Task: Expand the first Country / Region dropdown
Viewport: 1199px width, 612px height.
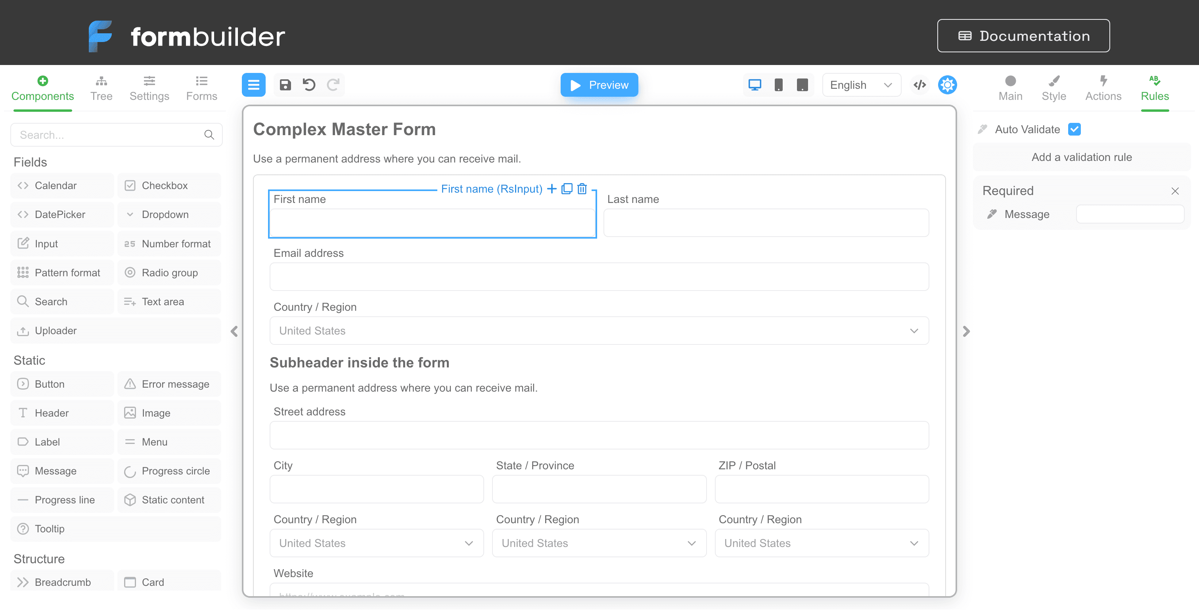Action: [x=599, y=331]
